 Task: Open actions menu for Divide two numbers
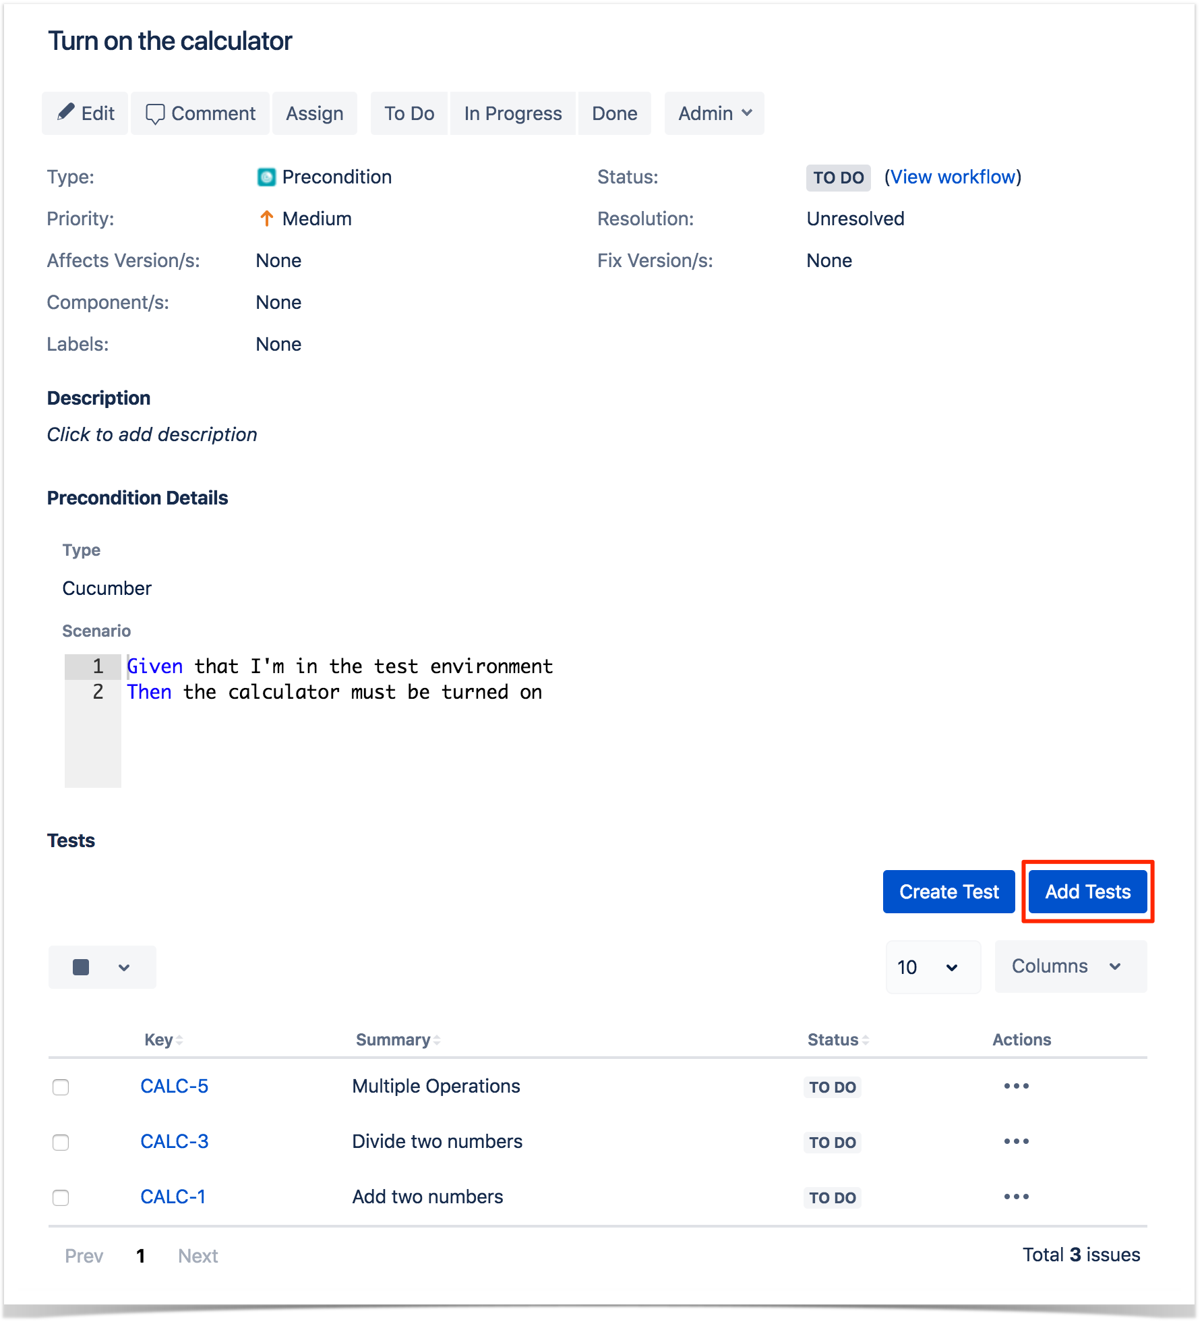(1017, 1141)
